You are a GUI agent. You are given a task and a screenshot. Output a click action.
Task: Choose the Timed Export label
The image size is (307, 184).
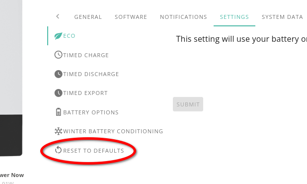(85, 93)
